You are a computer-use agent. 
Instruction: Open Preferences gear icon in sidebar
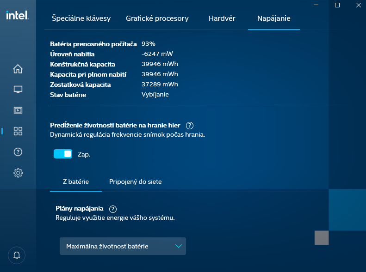point(18,173)
